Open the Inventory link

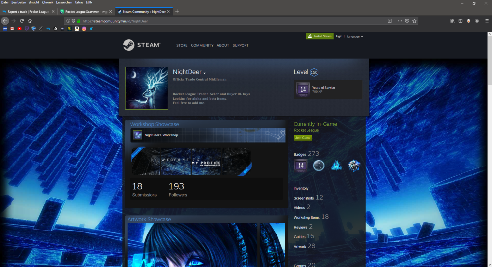(x=301, y=189)
